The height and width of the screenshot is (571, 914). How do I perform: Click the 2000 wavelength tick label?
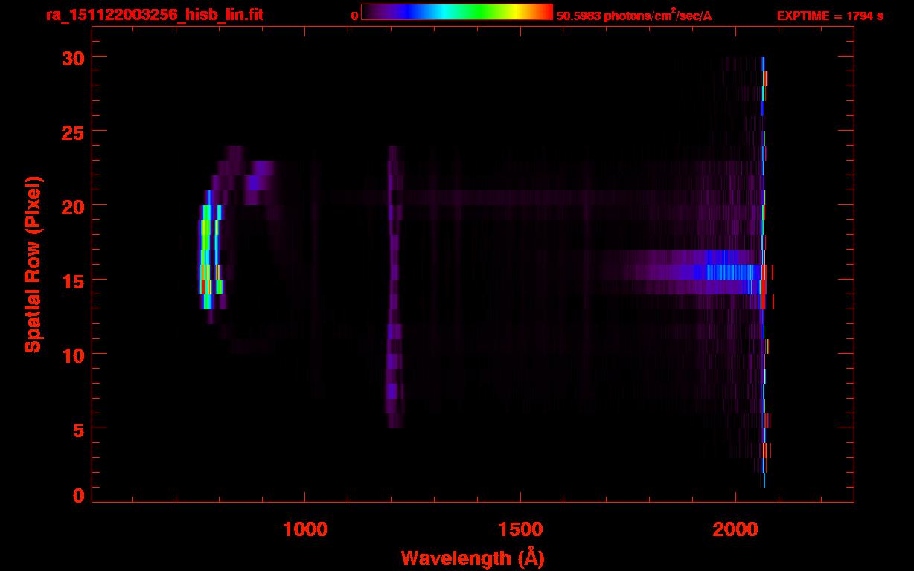[735, 529]
